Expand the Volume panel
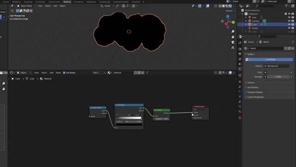This screenshot has height=167, width=296. click(x=268, y=83)
